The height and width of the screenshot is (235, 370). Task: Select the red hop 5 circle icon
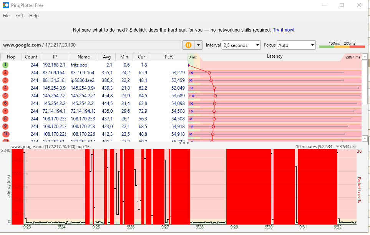[5, 96]
